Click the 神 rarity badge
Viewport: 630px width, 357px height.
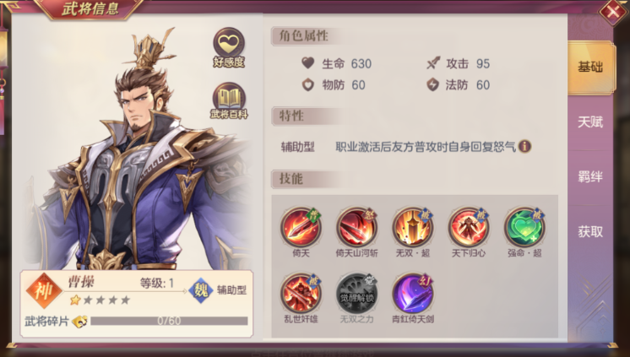point(44,290)
